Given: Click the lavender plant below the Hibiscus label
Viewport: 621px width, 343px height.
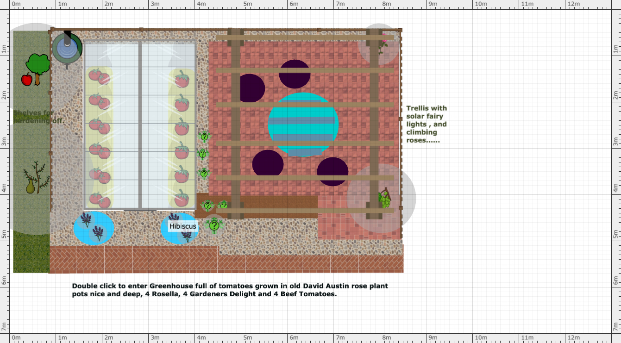Looking at the screenshot, I should 187,236.
